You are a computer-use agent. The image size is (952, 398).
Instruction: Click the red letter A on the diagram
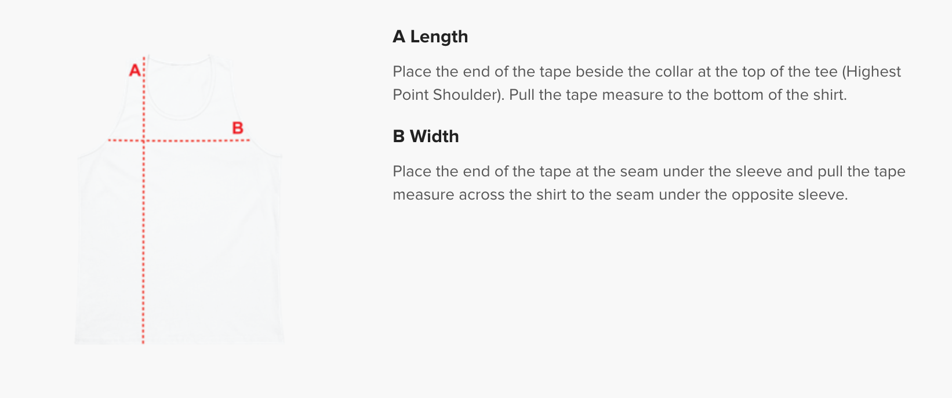[x=135, y=70]
